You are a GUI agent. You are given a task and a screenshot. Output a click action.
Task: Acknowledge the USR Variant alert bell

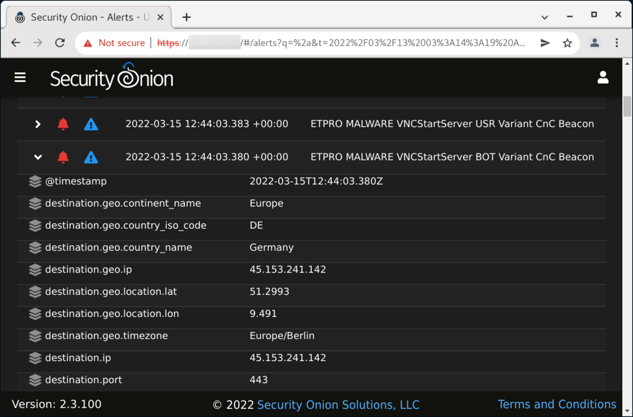pyautogui.click(x=63, y=123)
